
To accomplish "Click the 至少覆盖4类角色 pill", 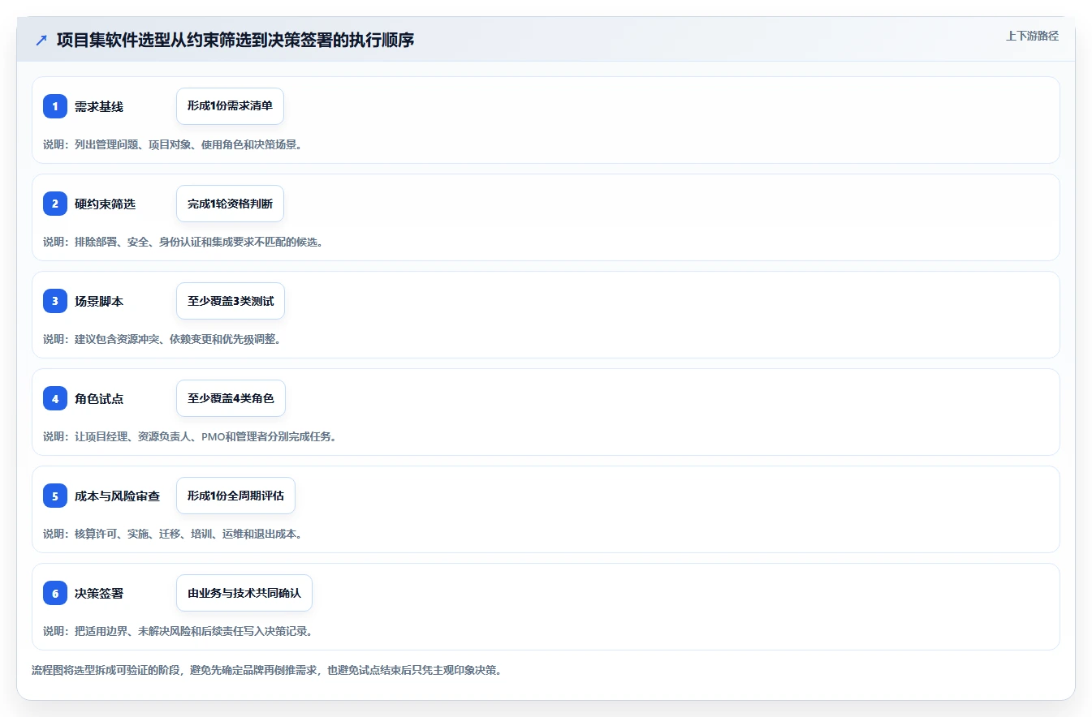I will (x=231, y=398).
